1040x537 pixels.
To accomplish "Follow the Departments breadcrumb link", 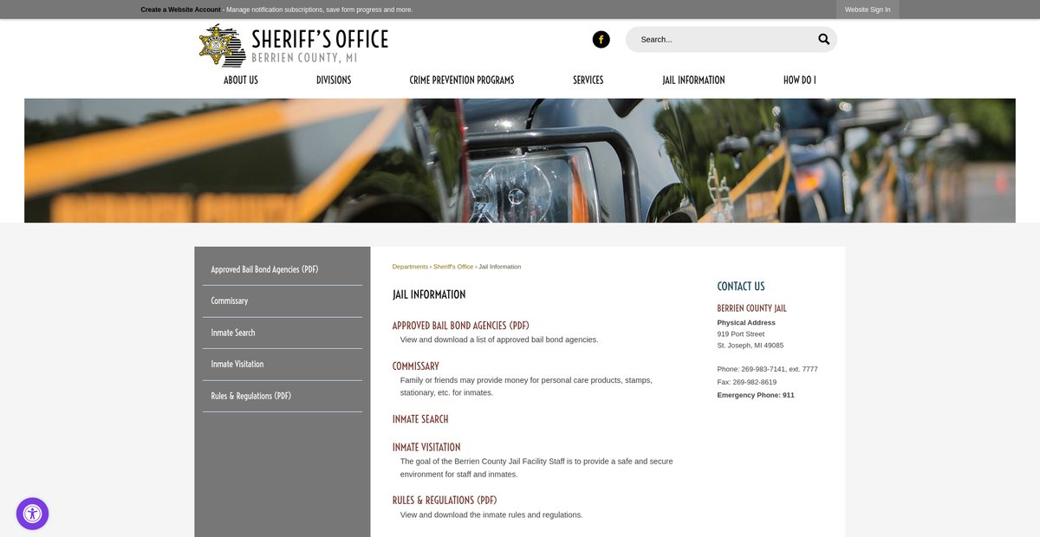I will [x=410, y=267].
